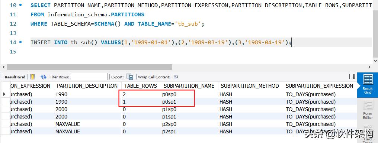378x143 pixels.
Task: Click the SUBPARTITION_EXPRESSION column header
Action: 320,86
